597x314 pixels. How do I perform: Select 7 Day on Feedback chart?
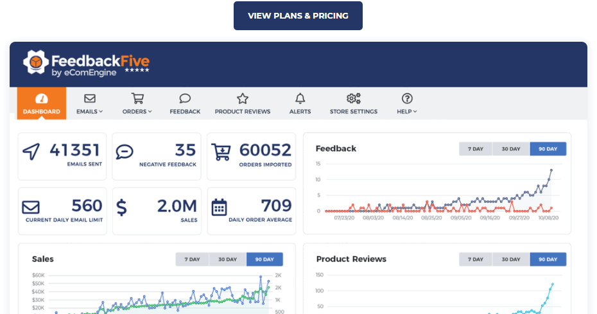pos(476,149)
